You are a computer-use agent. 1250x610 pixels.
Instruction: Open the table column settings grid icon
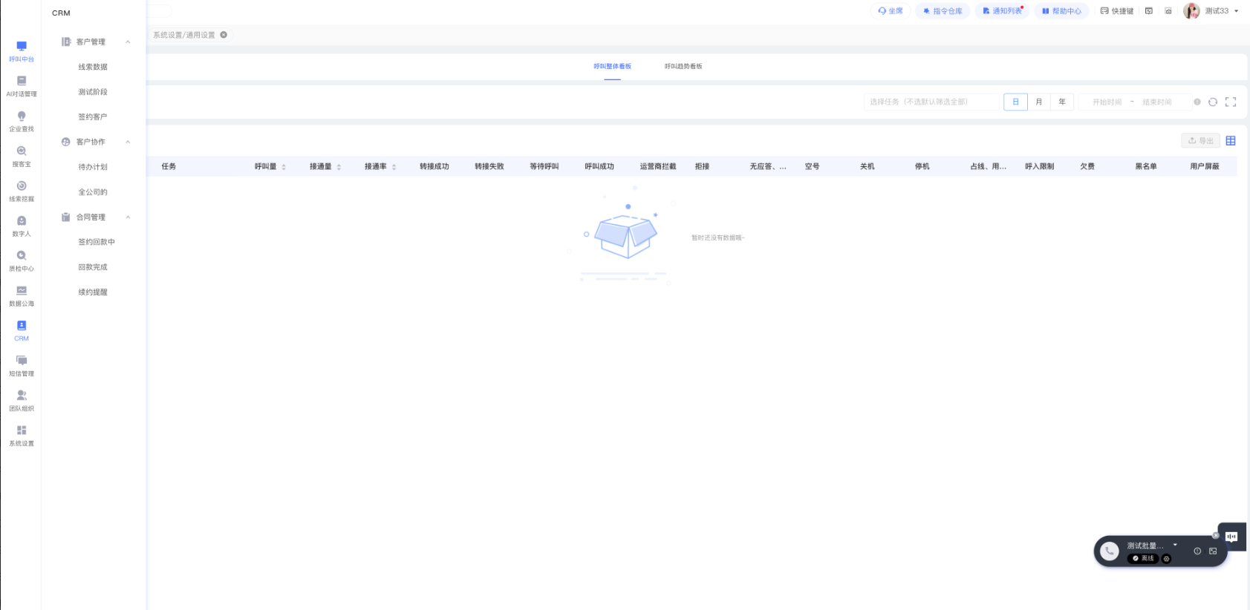(1231, 141)
